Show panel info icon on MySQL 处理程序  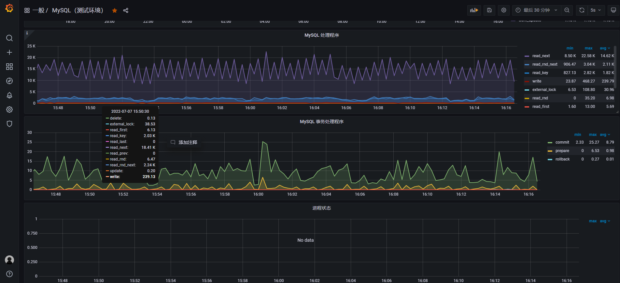point(27,33)
